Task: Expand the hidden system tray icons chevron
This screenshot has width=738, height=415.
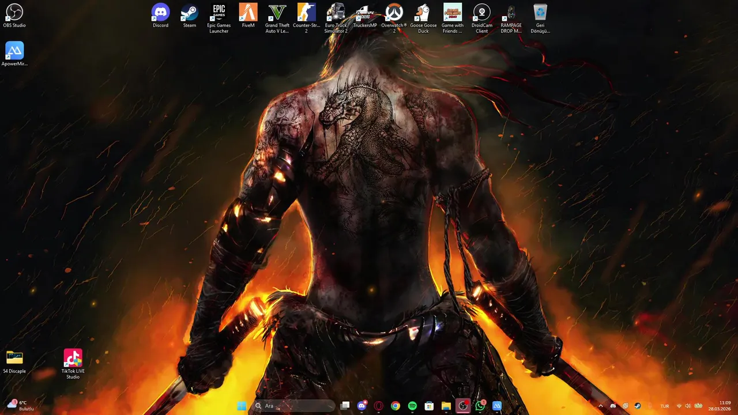Action: [600, 406]
